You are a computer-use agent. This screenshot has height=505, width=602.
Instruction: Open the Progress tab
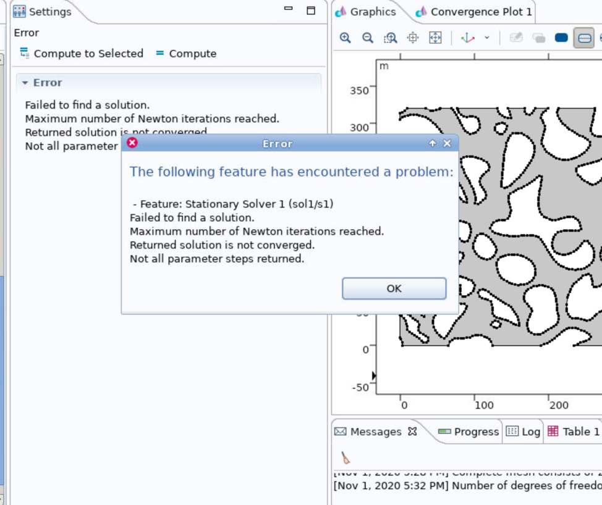(468, 432)
